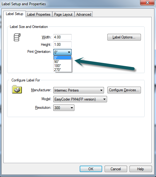Choose 90° print orientation
The height and width of the screenshot is (177, 156).
tap(62, 62)
